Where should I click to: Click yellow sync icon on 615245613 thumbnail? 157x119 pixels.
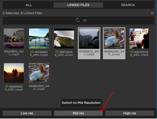pos(14,39)
